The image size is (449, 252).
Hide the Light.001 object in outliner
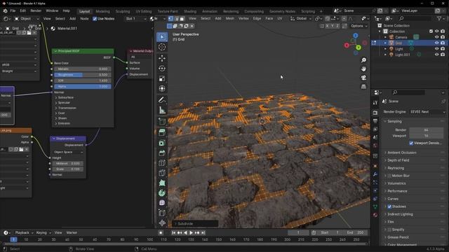point(436,55)
